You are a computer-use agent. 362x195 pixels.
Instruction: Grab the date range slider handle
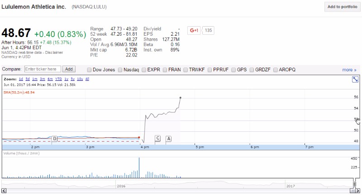pyautogui.click(x=354, y=184)
